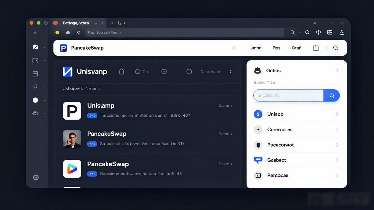Toggle the grey dot left of Untd

(x=234, y=48)
